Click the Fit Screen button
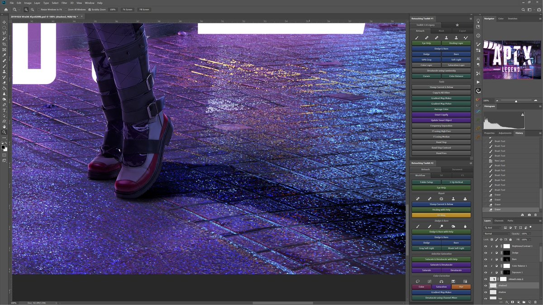This screenshot has height=305, width=543. tap(127, 9)
